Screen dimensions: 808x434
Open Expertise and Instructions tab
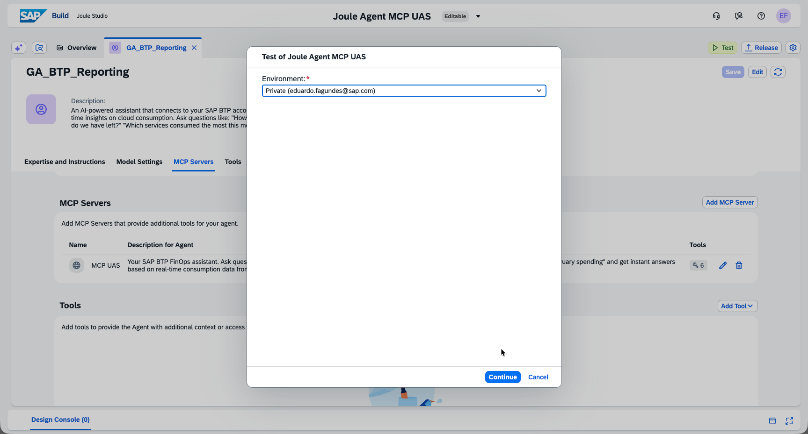pos(65,162)
